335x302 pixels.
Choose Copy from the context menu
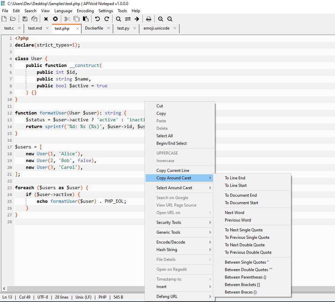point(179,113)
